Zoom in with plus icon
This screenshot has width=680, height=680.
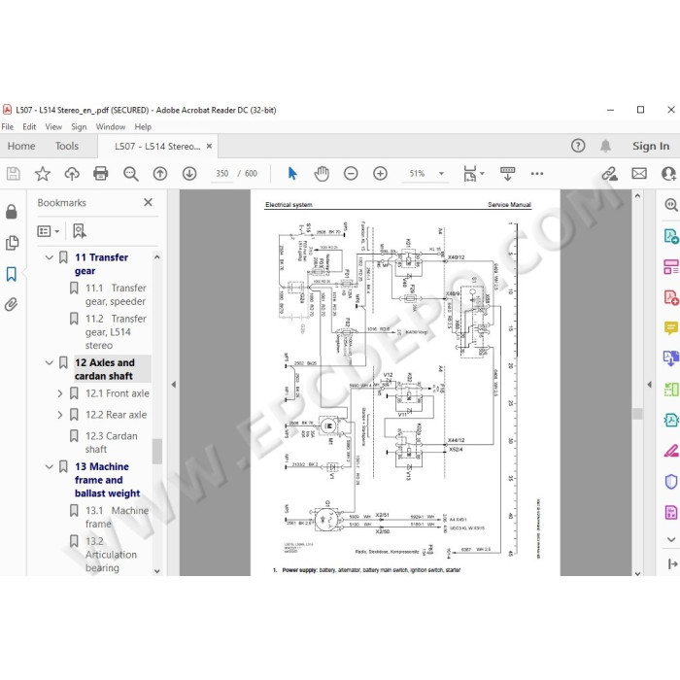(x=381, y=174)
